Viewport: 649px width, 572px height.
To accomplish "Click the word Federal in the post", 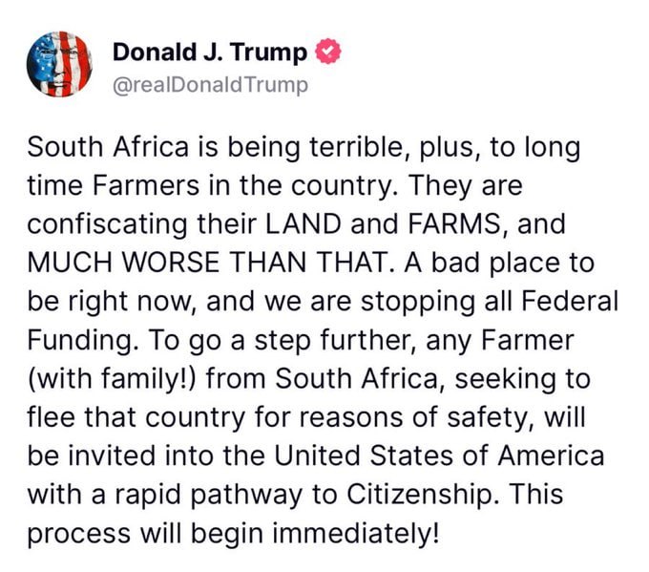I will [570, 301].
